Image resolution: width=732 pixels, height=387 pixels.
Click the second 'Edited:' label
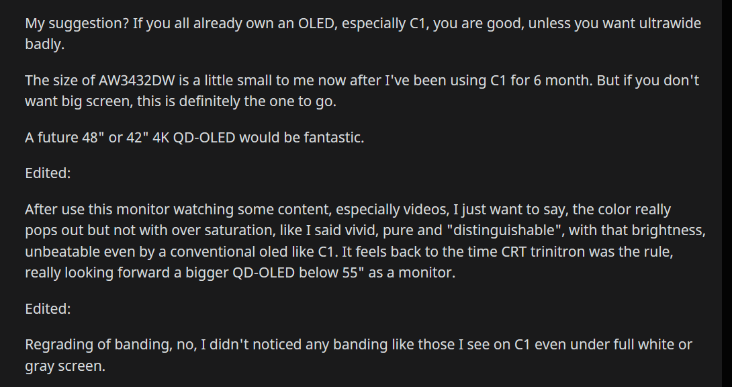(48, 308)
